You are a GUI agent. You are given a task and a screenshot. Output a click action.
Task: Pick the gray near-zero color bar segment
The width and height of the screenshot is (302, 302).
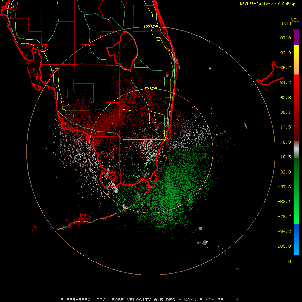(296, 149)
